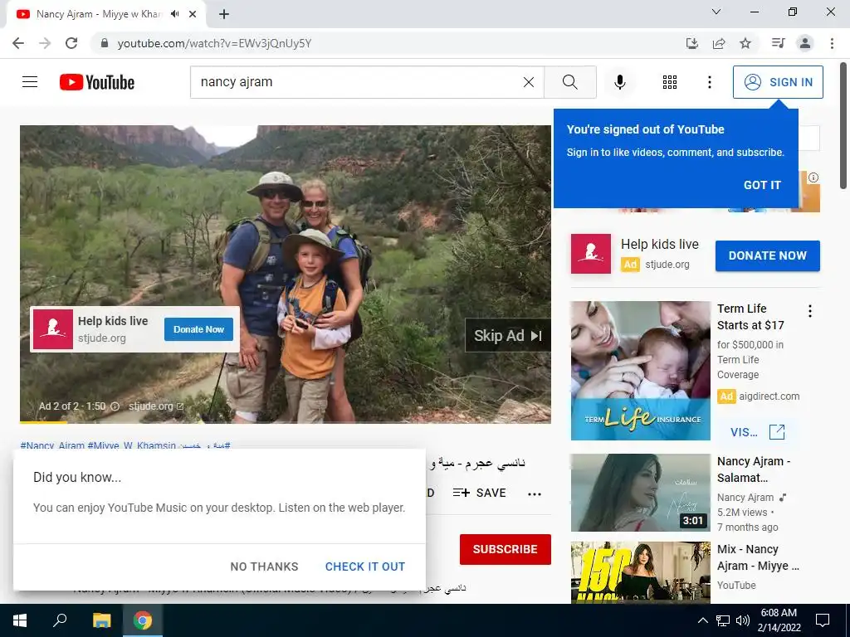Expand the tab search chevron
Screen dimensions: 850x637
pos(716,12)
